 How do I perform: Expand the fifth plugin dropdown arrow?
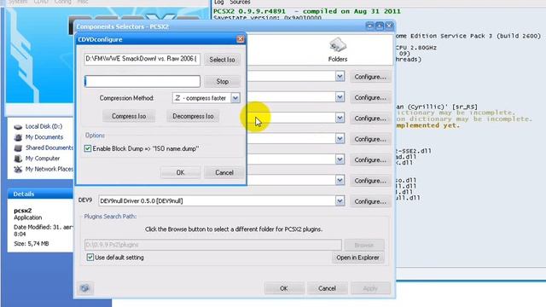[x=340, y=159]
